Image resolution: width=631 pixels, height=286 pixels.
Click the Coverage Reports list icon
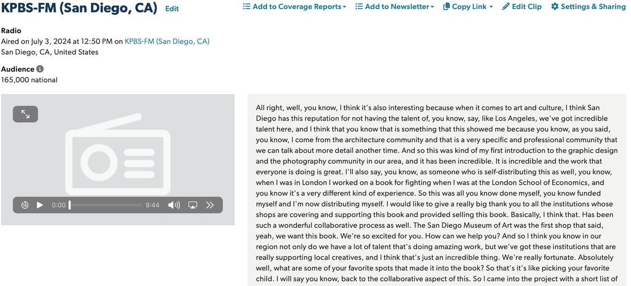(247, 7)
